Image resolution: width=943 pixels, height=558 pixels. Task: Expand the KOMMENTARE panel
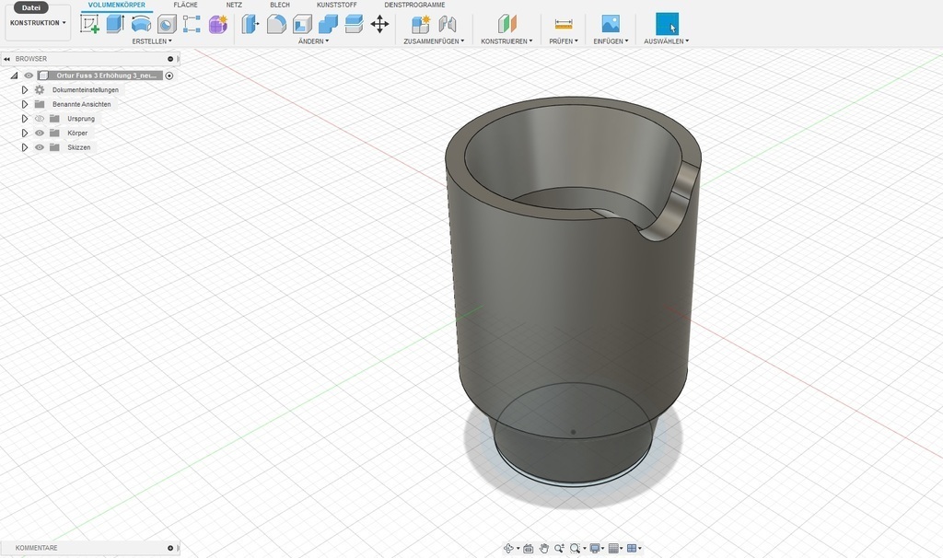click(x=170, y=548)
